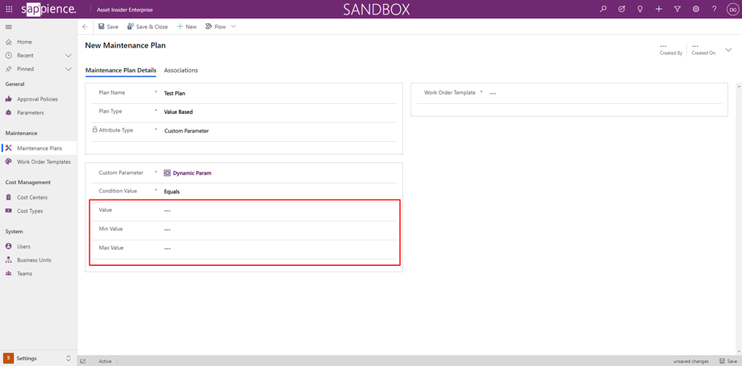Collapse the hamburger navigation menu

coord(9,27)
